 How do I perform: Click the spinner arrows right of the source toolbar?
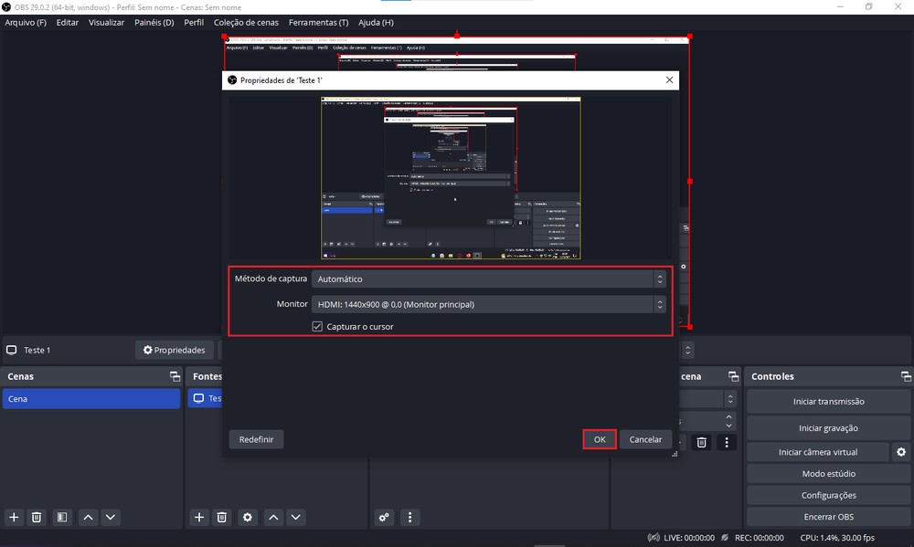(688, 350)
